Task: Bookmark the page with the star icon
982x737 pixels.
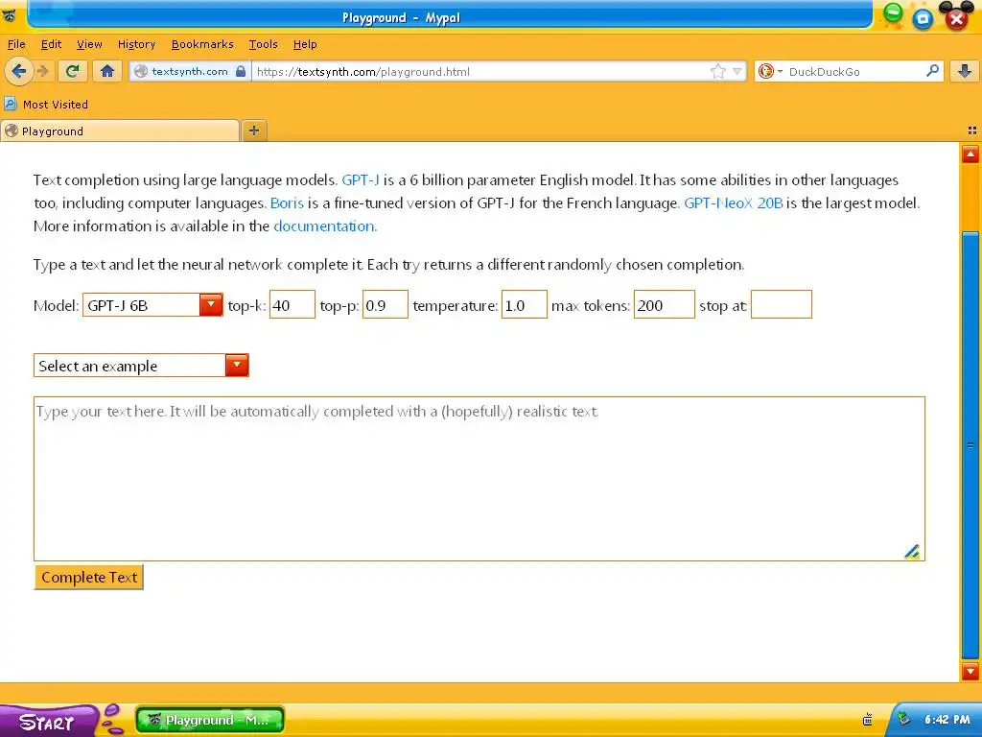Action: point(717,71)
